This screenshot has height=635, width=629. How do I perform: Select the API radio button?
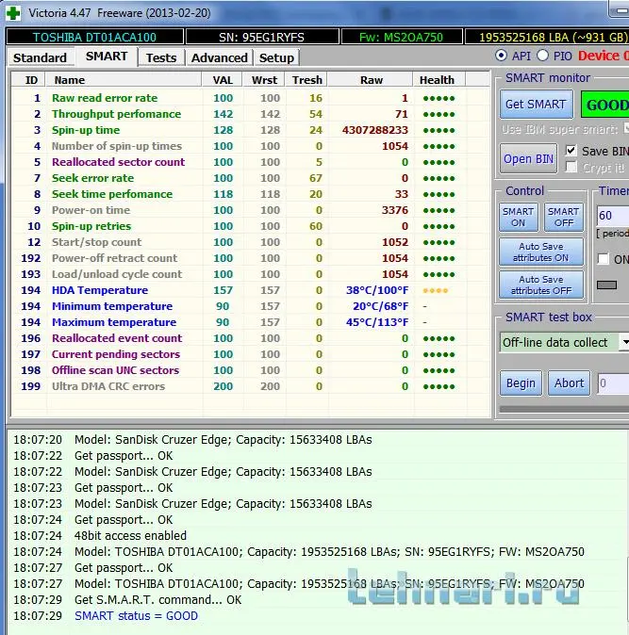tap(501, 57)
